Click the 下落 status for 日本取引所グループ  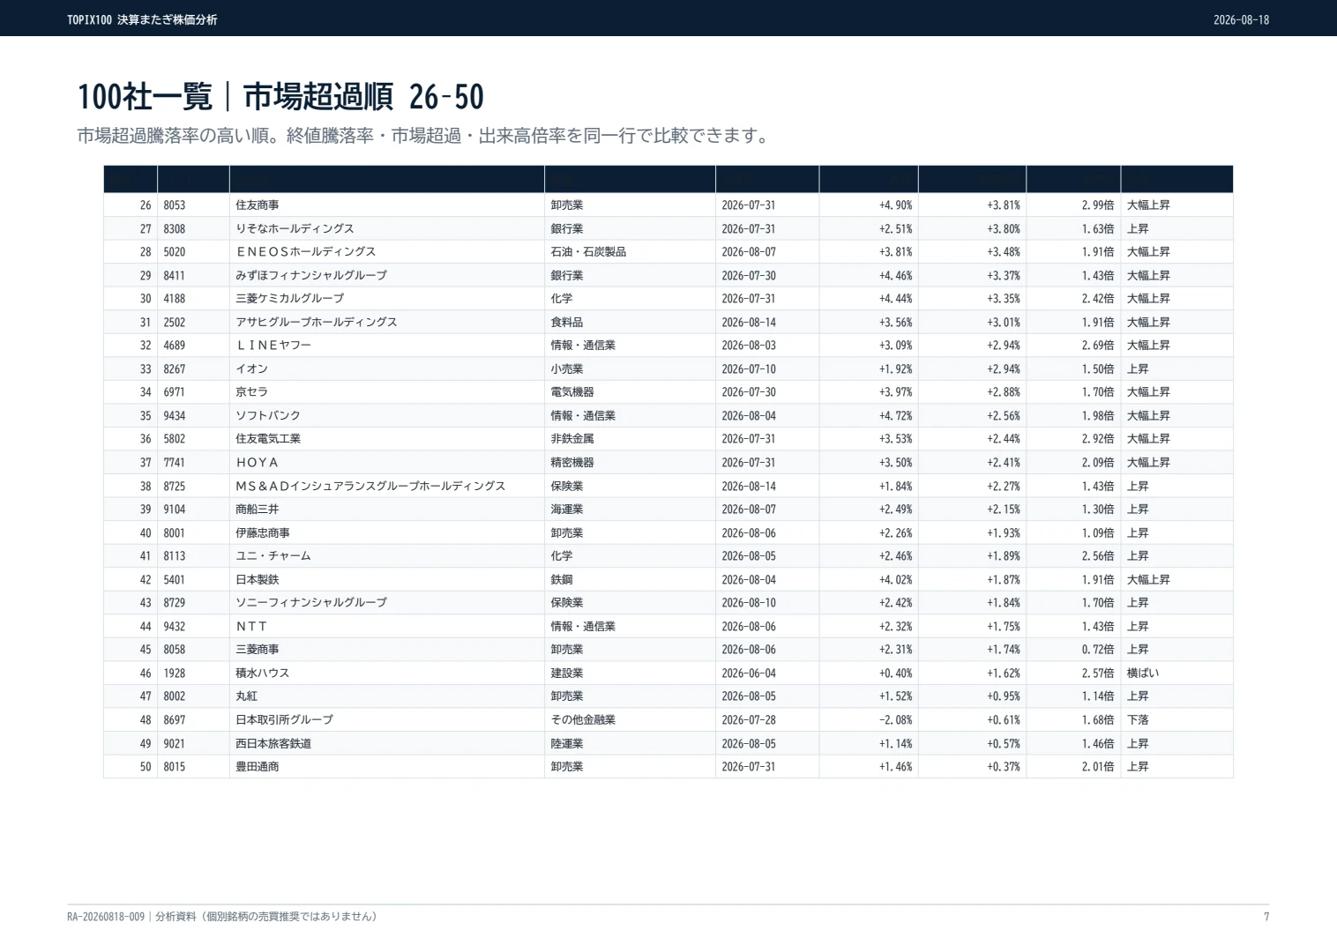point(1138,719)
